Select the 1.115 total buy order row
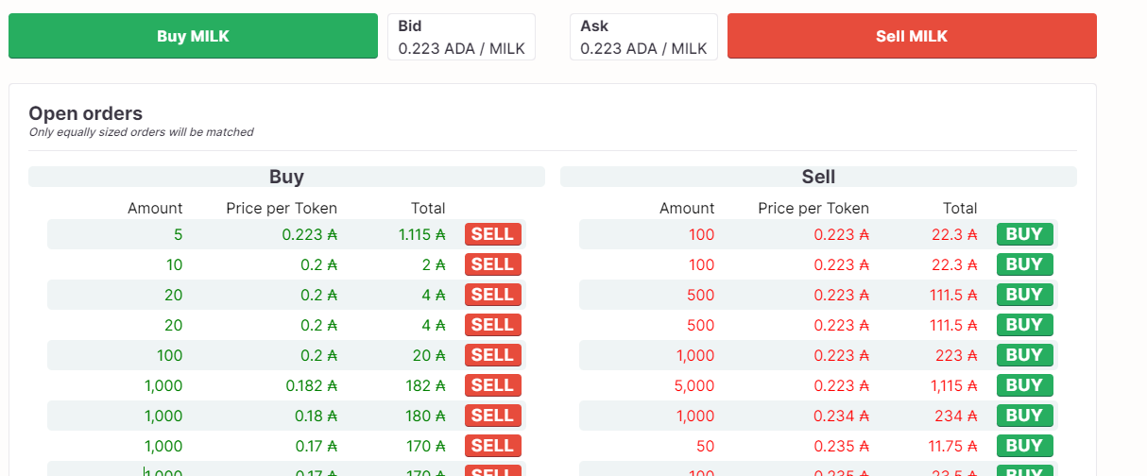1147x476 pixels. (x=287, y=234)
